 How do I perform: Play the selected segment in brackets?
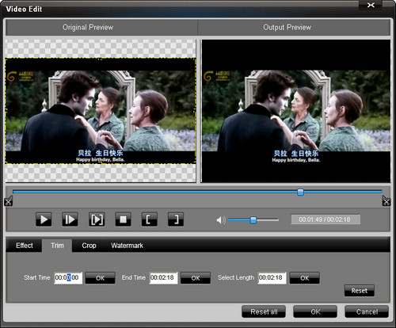coord(97,219)
